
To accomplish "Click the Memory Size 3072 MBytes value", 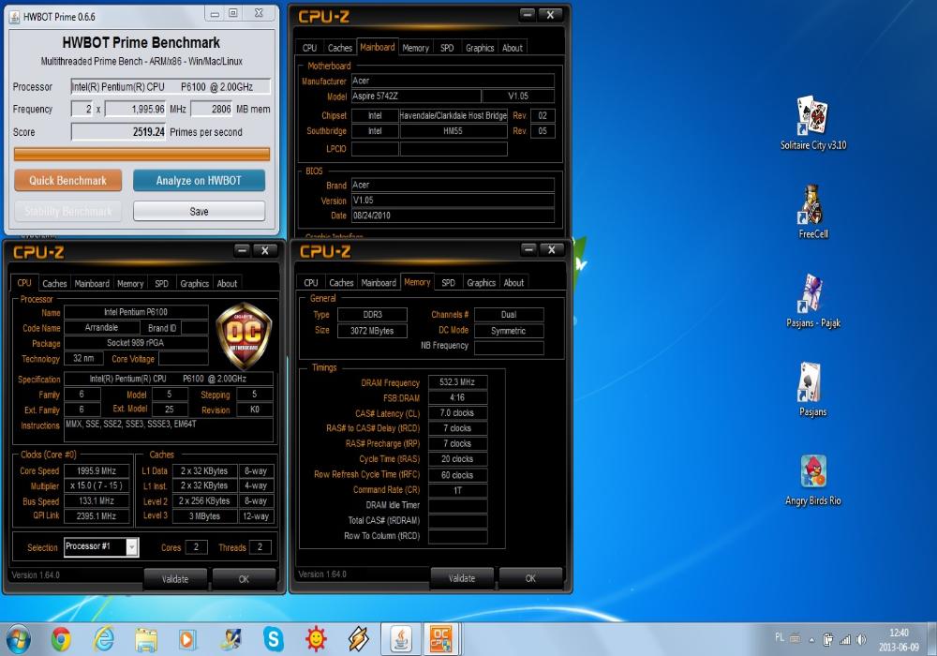I will point(372,331).
